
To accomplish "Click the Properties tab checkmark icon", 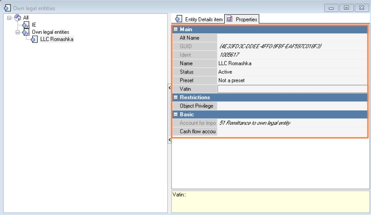I will [x=230, y=19].
